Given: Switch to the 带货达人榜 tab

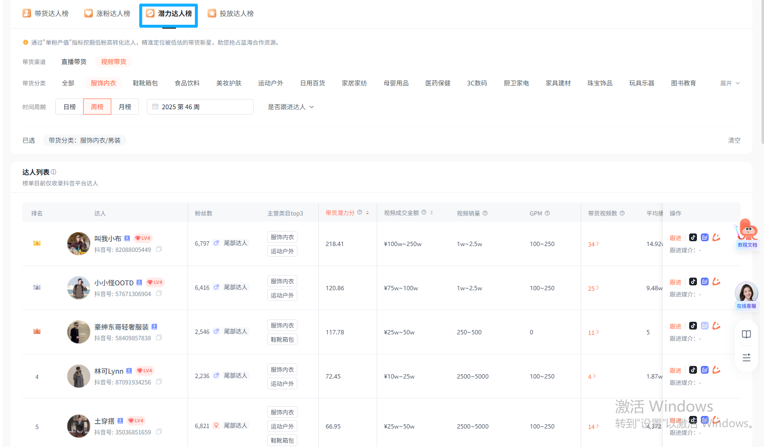Looking at the screenshot, I should click(46, 14).
